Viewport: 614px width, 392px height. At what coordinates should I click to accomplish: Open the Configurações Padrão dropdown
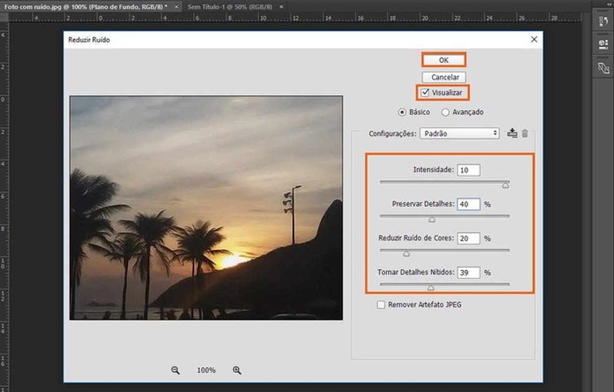click(460, 133)
